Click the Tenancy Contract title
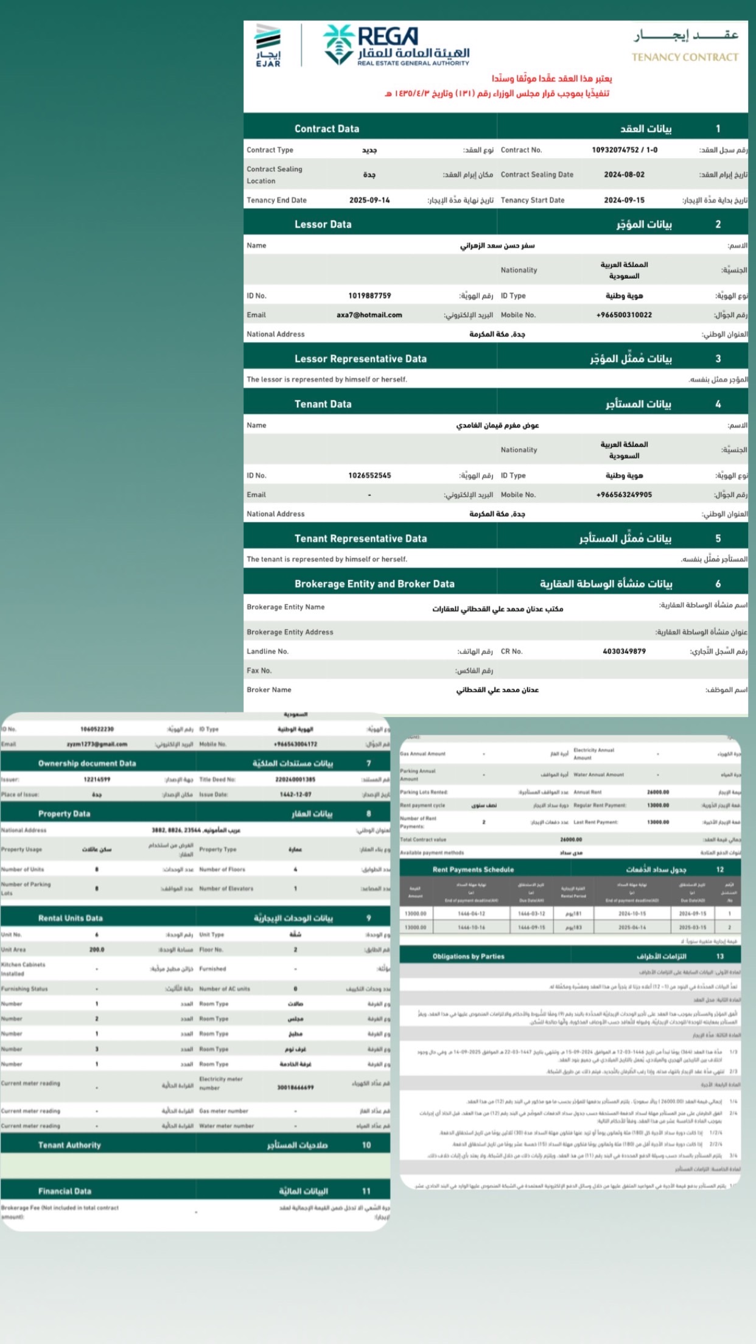756x1344 pixels. coord(685,46)
